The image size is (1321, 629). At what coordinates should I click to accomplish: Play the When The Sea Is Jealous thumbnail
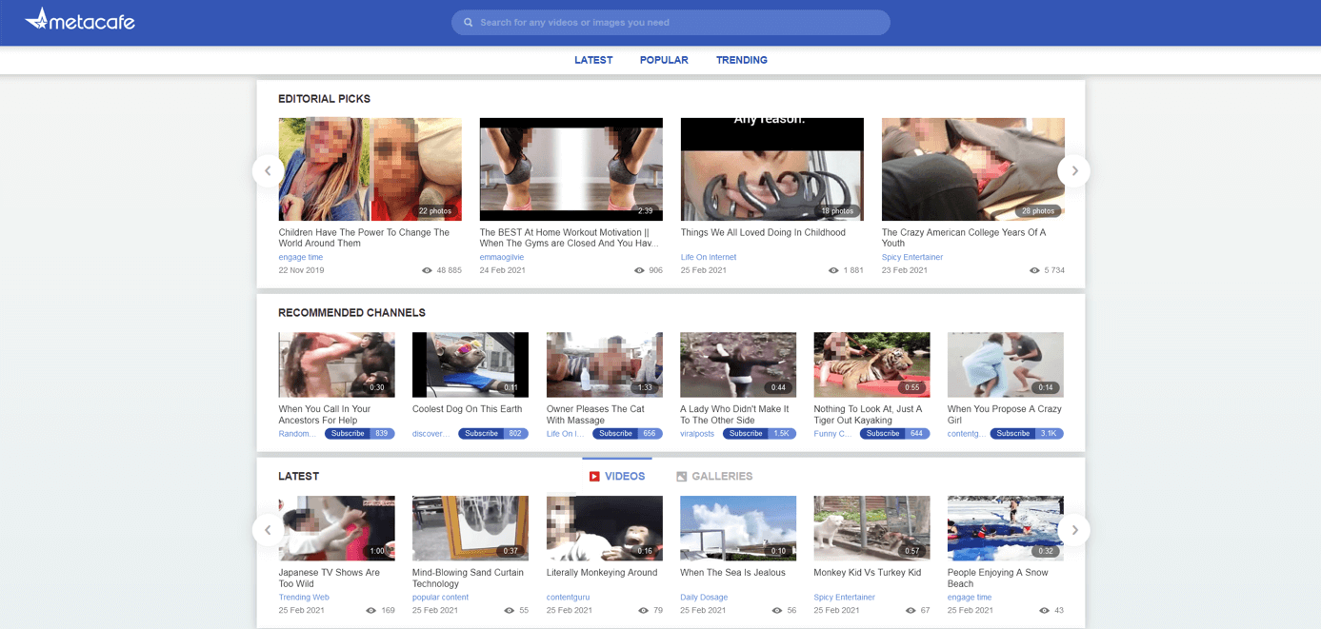click(737, 528)
